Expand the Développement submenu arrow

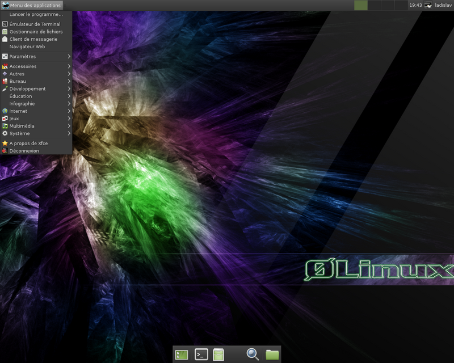pyautogui.click(x=69, y=88)
